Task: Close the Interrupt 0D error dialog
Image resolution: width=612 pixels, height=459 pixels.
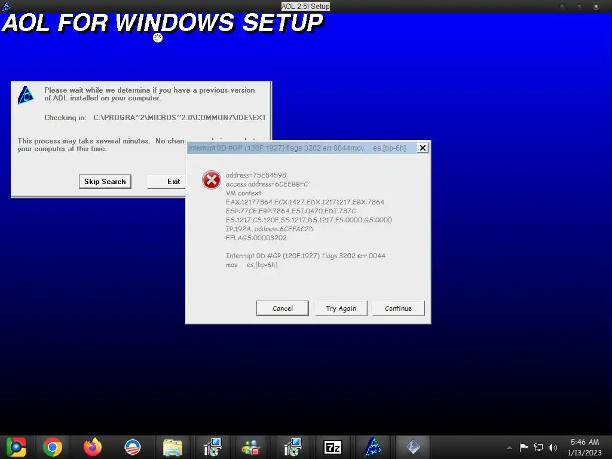Action: point(423,148)
